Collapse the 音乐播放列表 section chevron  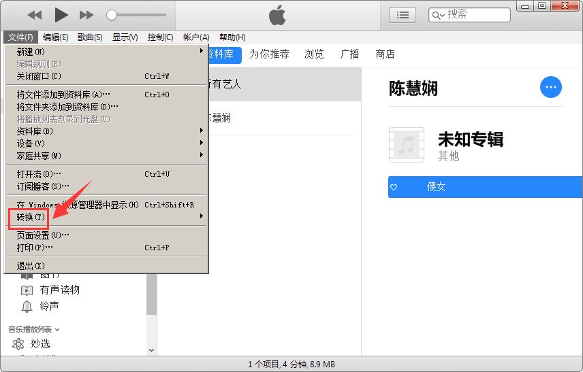57,329
